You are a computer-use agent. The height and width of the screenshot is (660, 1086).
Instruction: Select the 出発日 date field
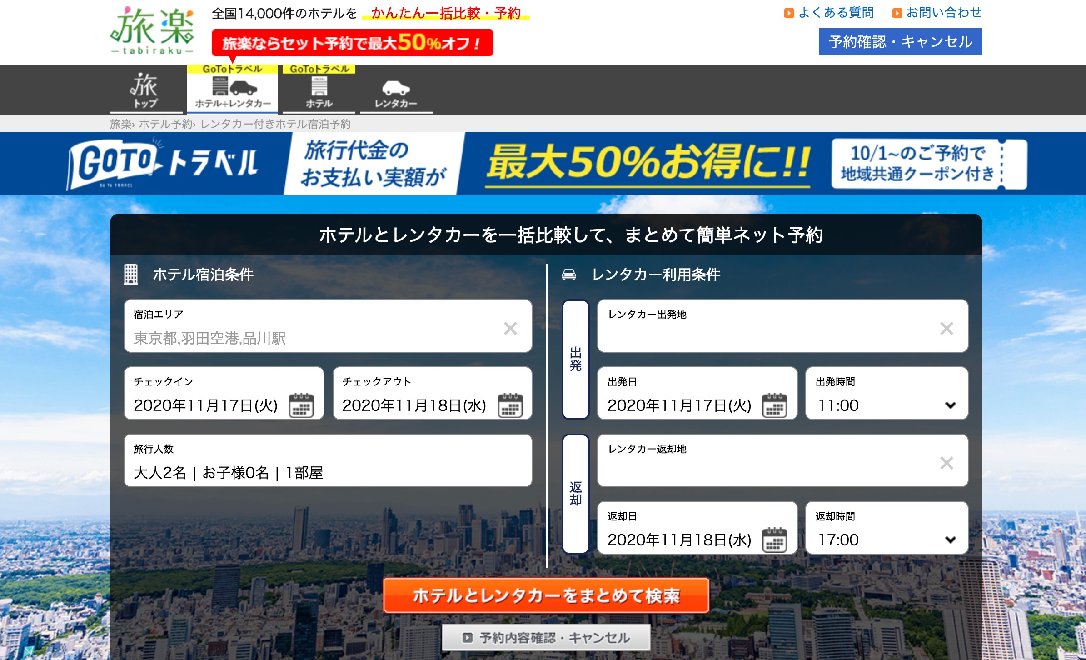pyautogui.click(x=697, y=393)
